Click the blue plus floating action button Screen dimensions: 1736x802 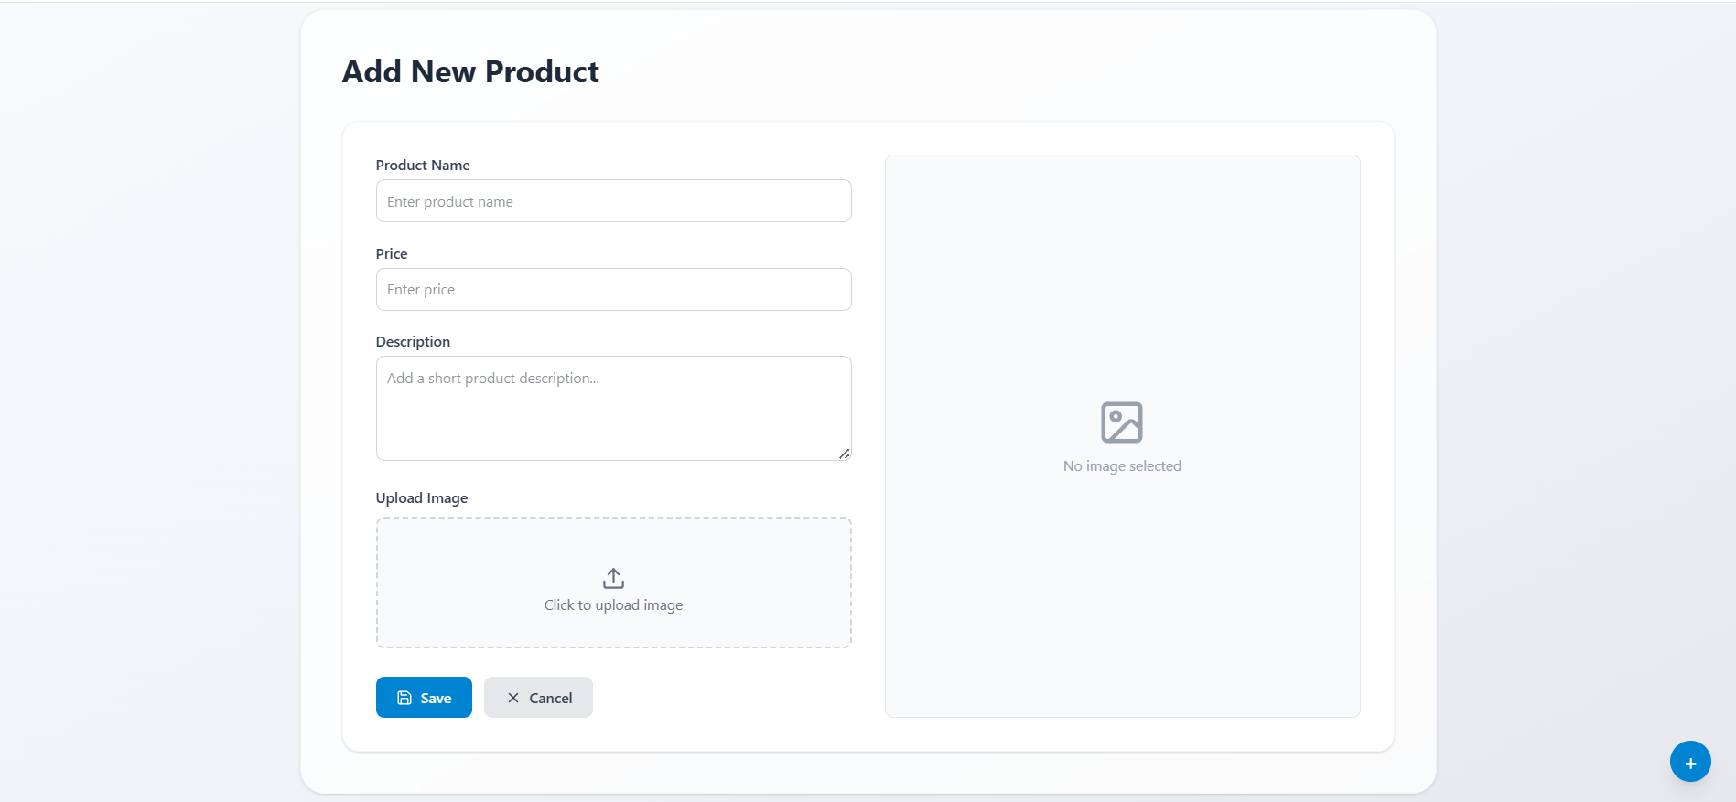1689,761
